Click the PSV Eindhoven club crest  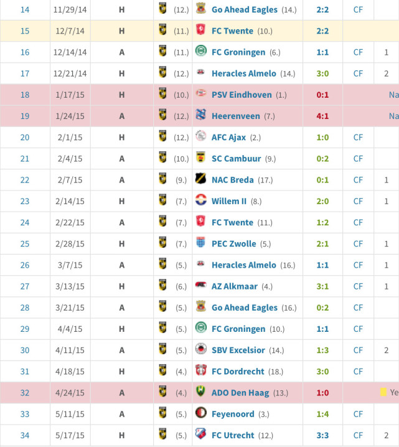click(200, 95)
